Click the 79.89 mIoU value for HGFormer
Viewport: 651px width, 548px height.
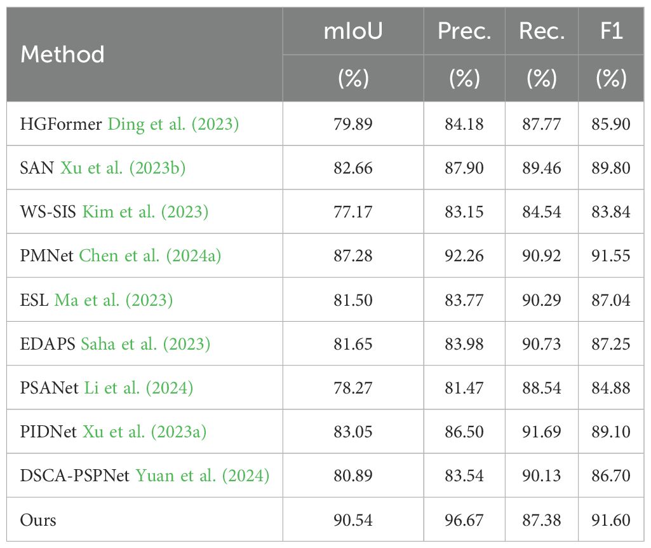click(x=353, y=124)
